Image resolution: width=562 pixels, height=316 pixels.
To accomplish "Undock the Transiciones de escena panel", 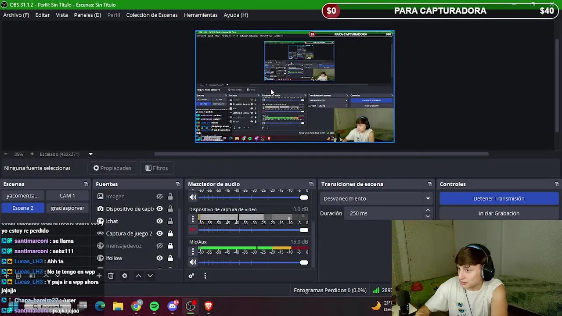I will (x=430, y=184).
